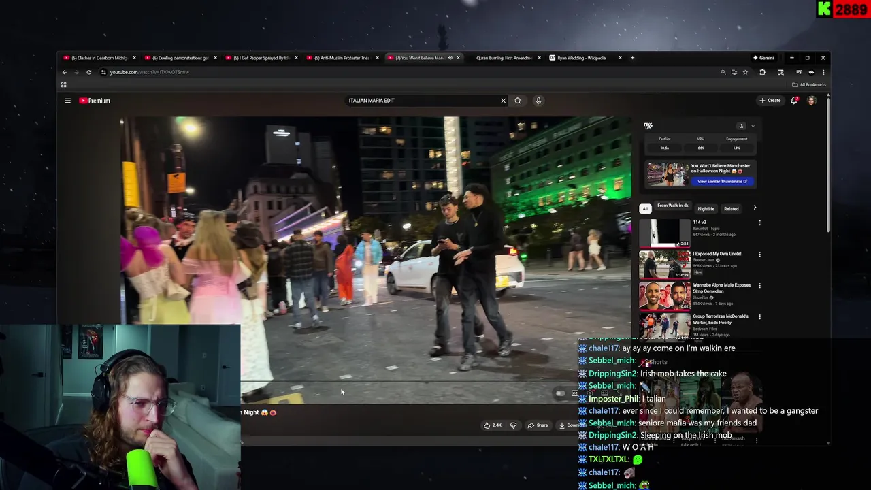Screen dimensions: 871x490
Task: Select the From Walk In 4k chip
Action: (672, 206)
